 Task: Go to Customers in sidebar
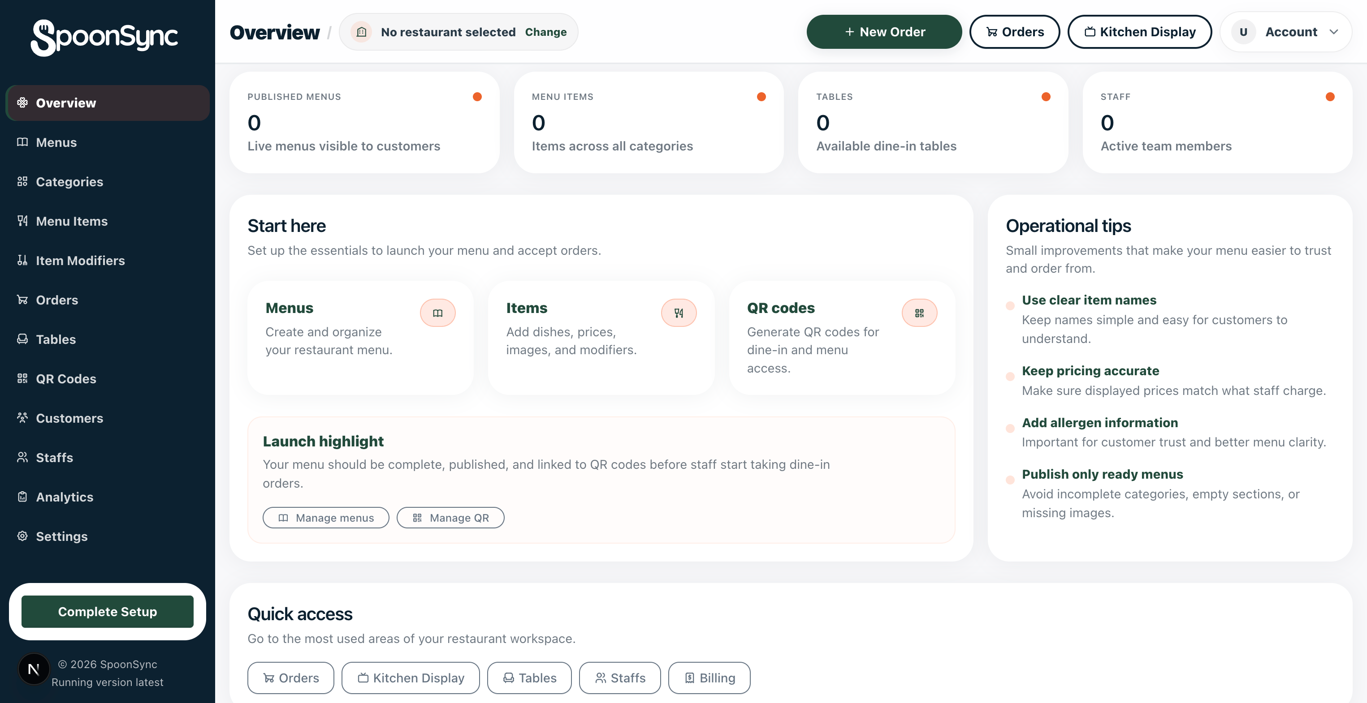[x=108, y=418]
